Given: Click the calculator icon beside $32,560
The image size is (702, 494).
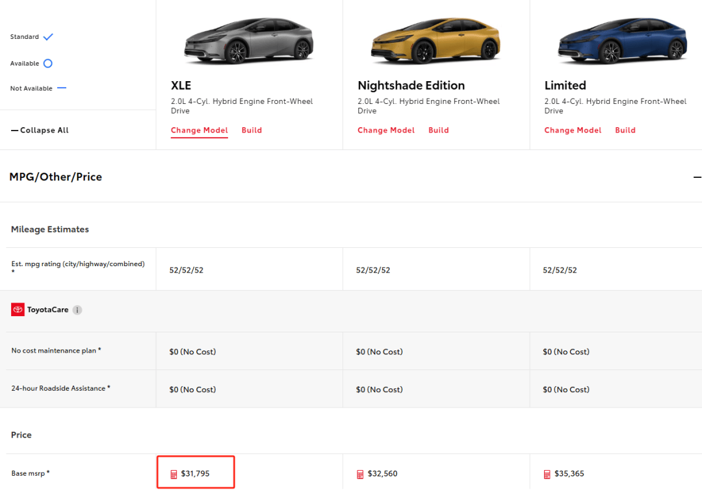Looking at the screenshot, I should pos(360,474).
